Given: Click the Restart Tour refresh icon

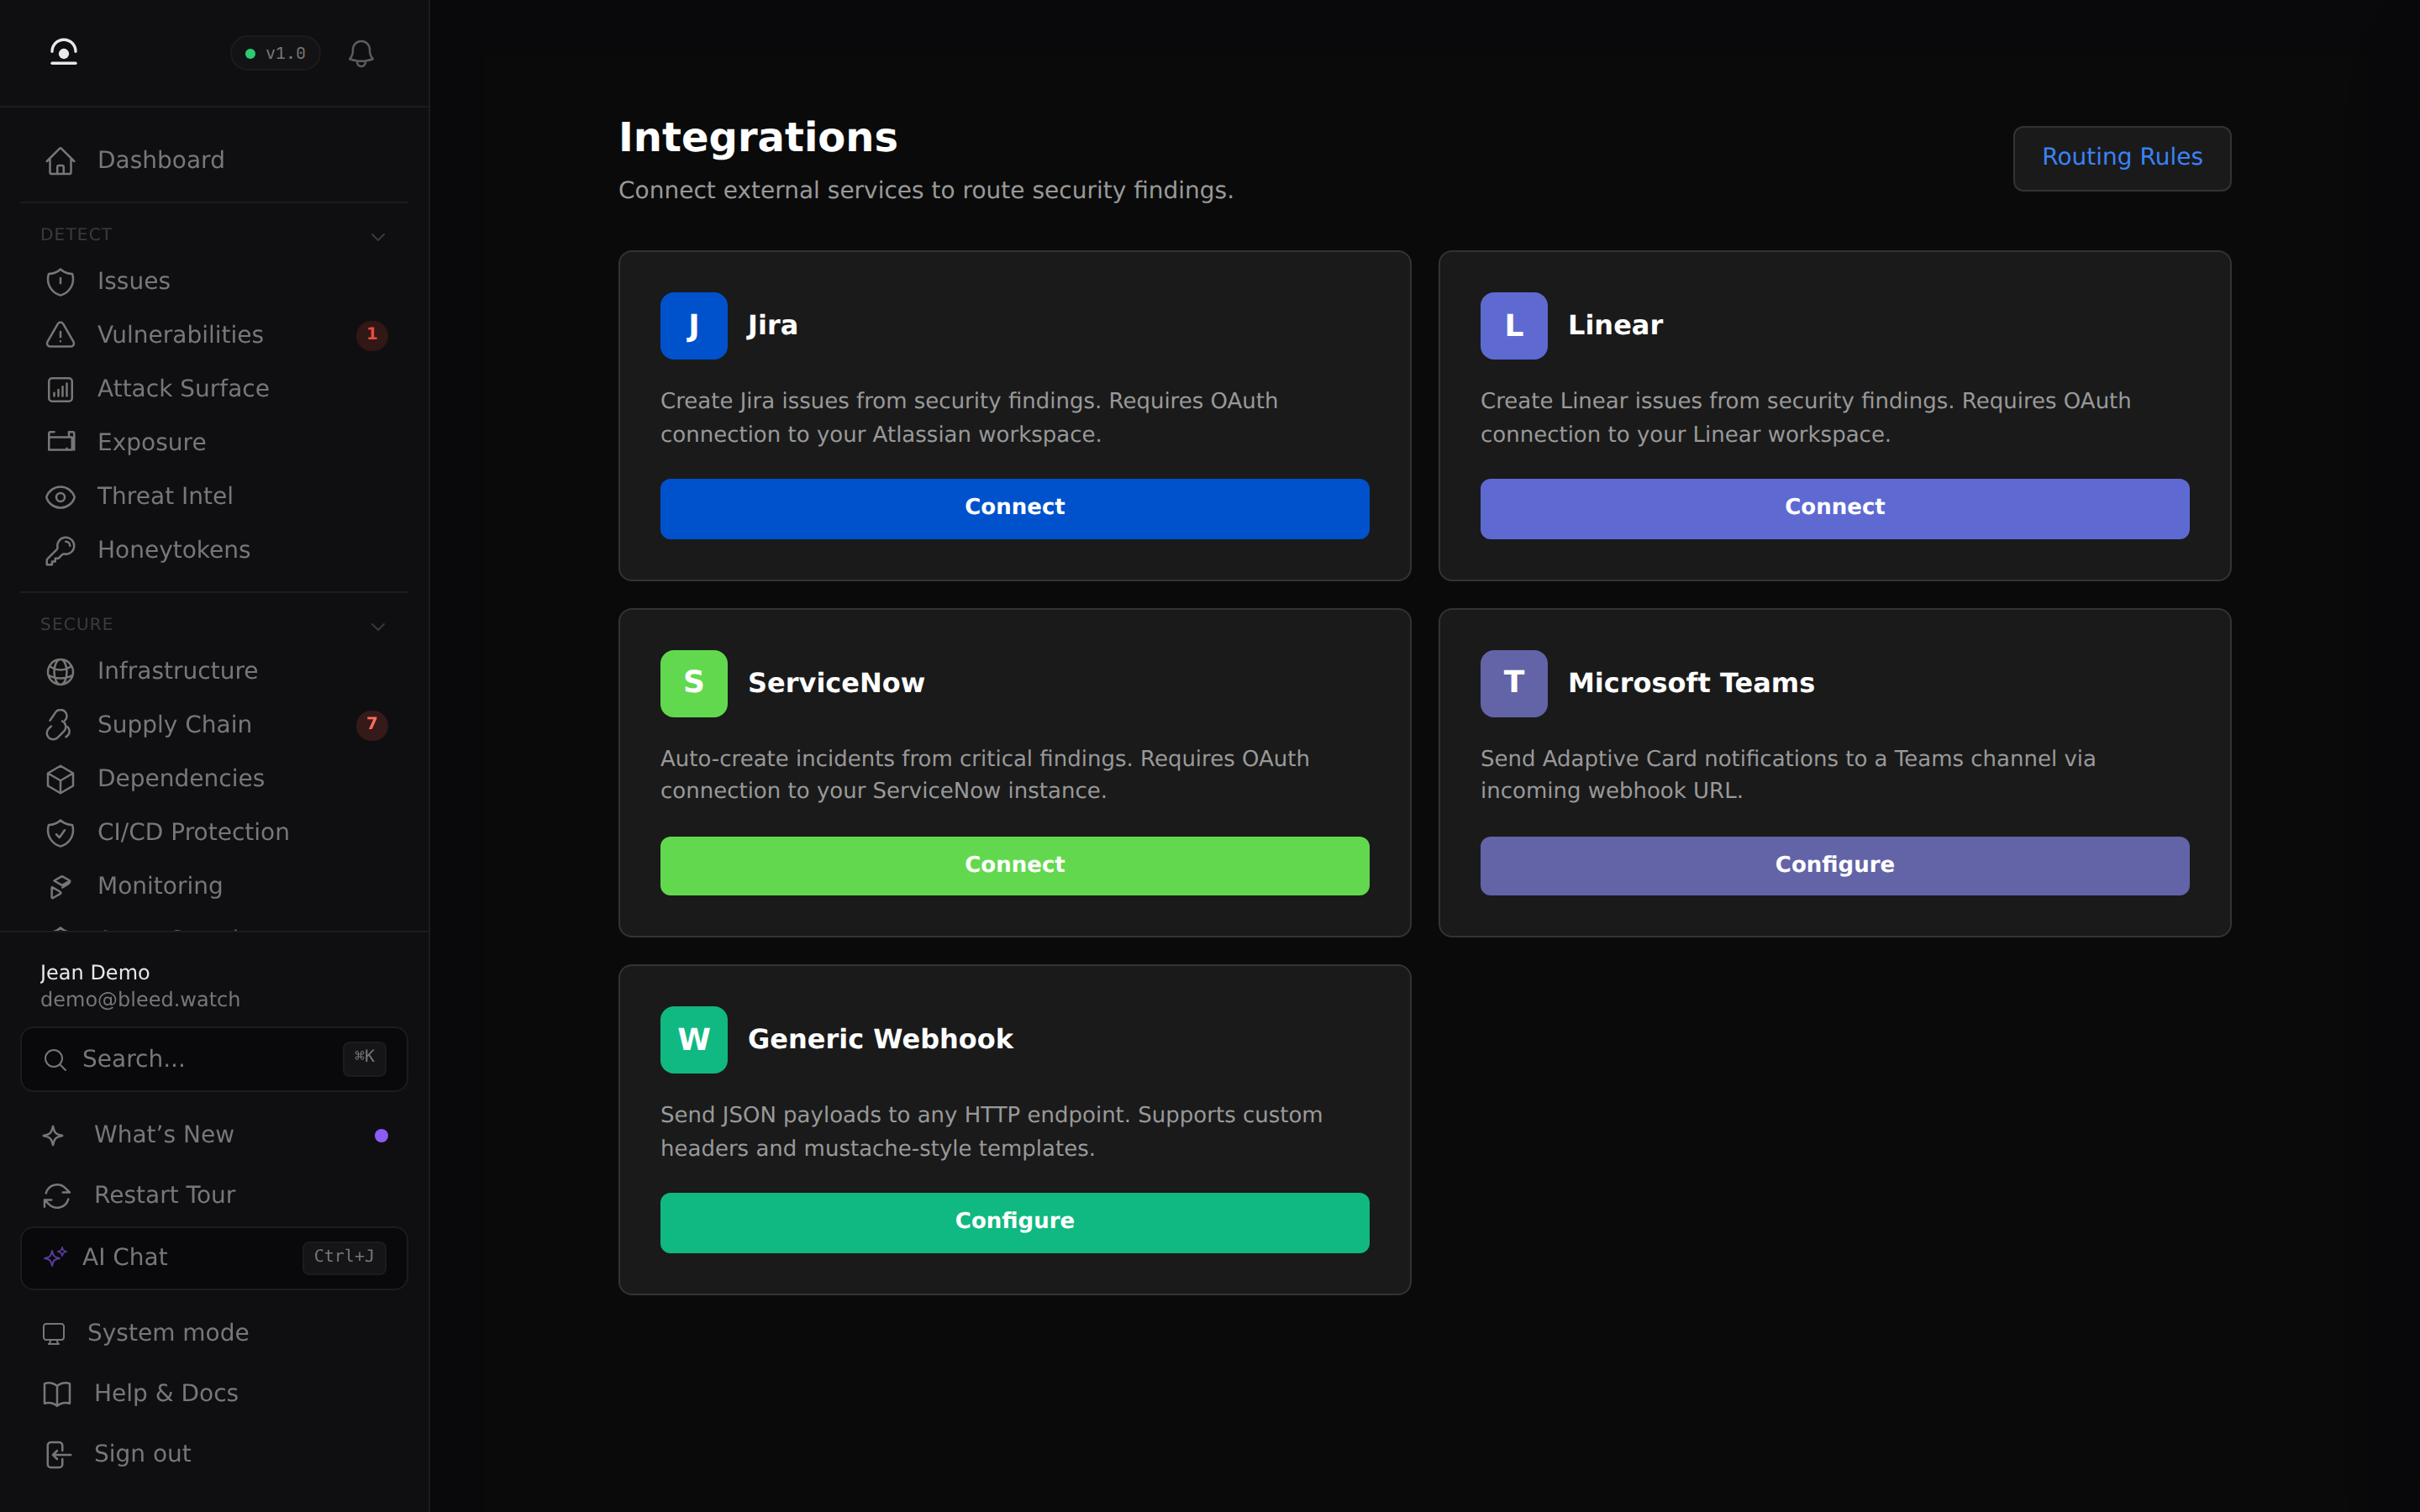Looking at the screenshot, I should coord(57,1196).
